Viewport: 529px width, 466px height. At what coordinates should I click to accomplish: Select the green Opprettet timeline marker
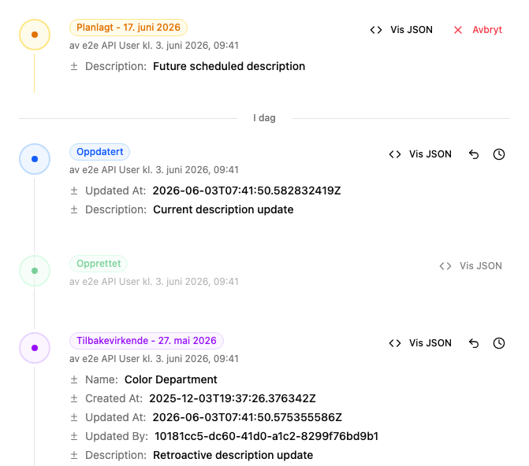tap(35, 271)
